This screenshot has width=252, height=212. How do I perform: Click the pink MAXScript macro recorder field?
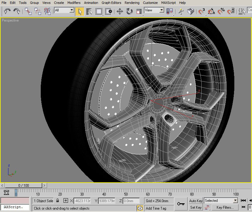point(15,201)
